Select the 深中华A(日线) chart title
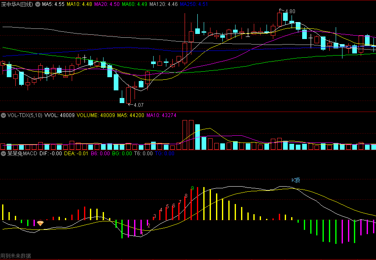This screenshot has height=260, width=376. coord(17,4)
